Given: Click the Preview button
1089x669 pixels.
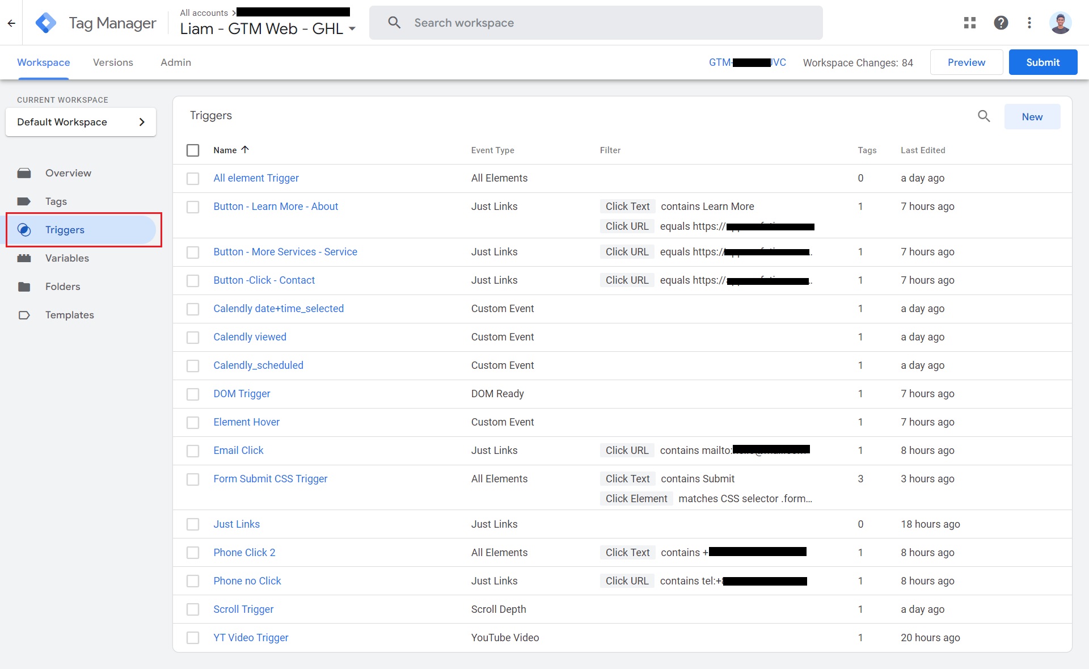Looking at the screenshot, I should point(966,62).
